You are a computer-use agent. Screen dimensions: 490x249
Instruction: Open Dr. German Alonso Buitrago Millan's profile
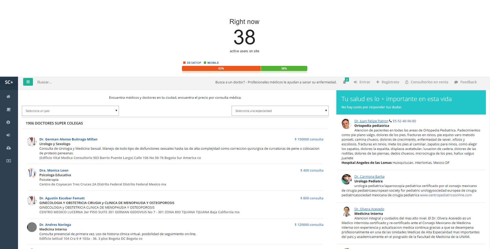click(68, 139)
